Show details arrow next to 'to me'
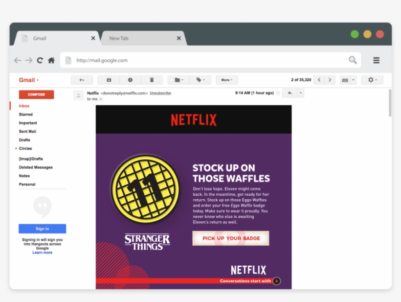Viewport: 401px width, 302px height. click(101, 99)
